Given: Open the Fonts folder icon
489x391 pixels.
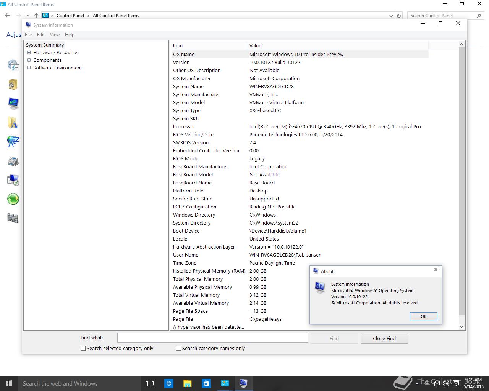Looking at the screenshot, I should tap(13, 123).
